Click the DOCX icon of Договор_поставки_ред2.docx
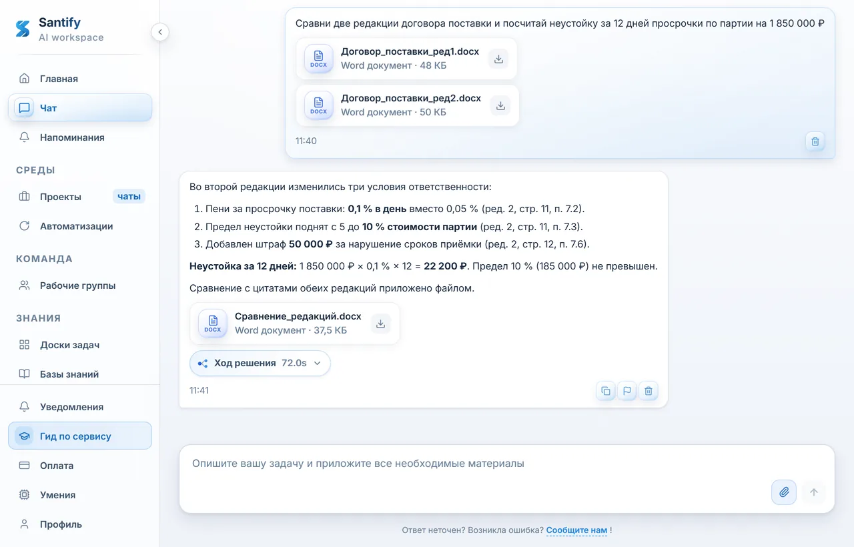 (319, 105)
